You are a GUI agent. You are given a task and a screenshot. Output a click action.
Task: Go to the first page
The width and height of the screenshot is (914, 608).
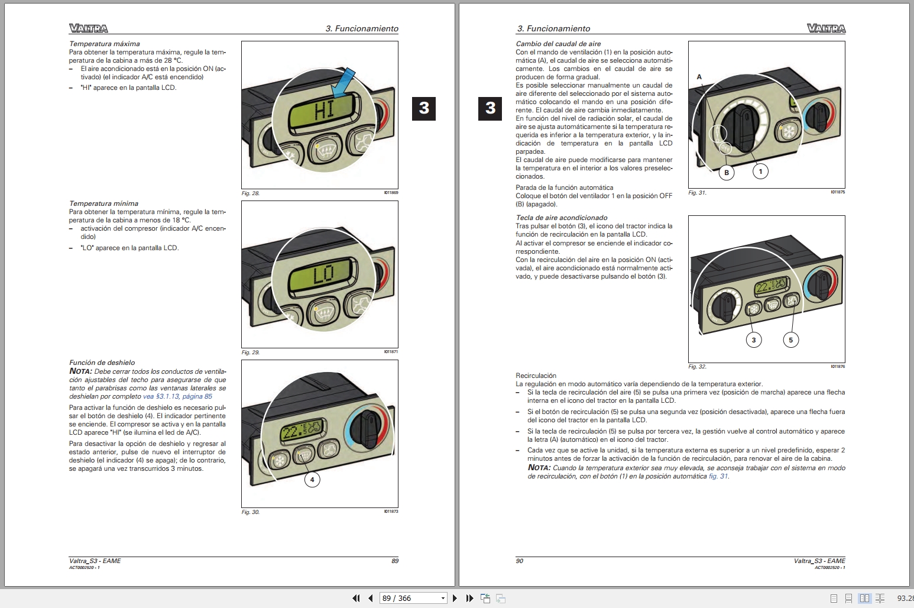point(356,598)
